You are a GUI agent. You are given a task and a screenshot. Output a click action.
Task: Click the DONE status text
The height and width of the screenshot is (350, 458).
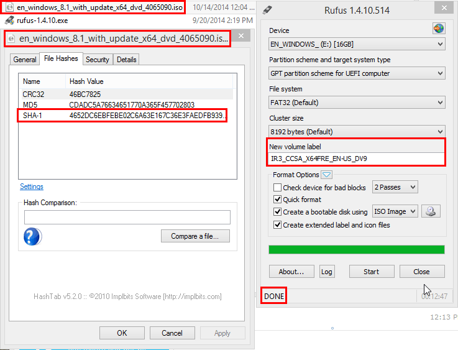(274, 297)
